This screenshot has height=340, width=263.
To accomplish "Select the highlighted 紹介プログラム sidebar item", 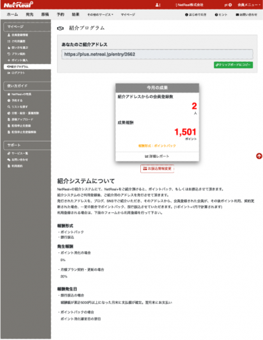I will (x=27, y=67).
